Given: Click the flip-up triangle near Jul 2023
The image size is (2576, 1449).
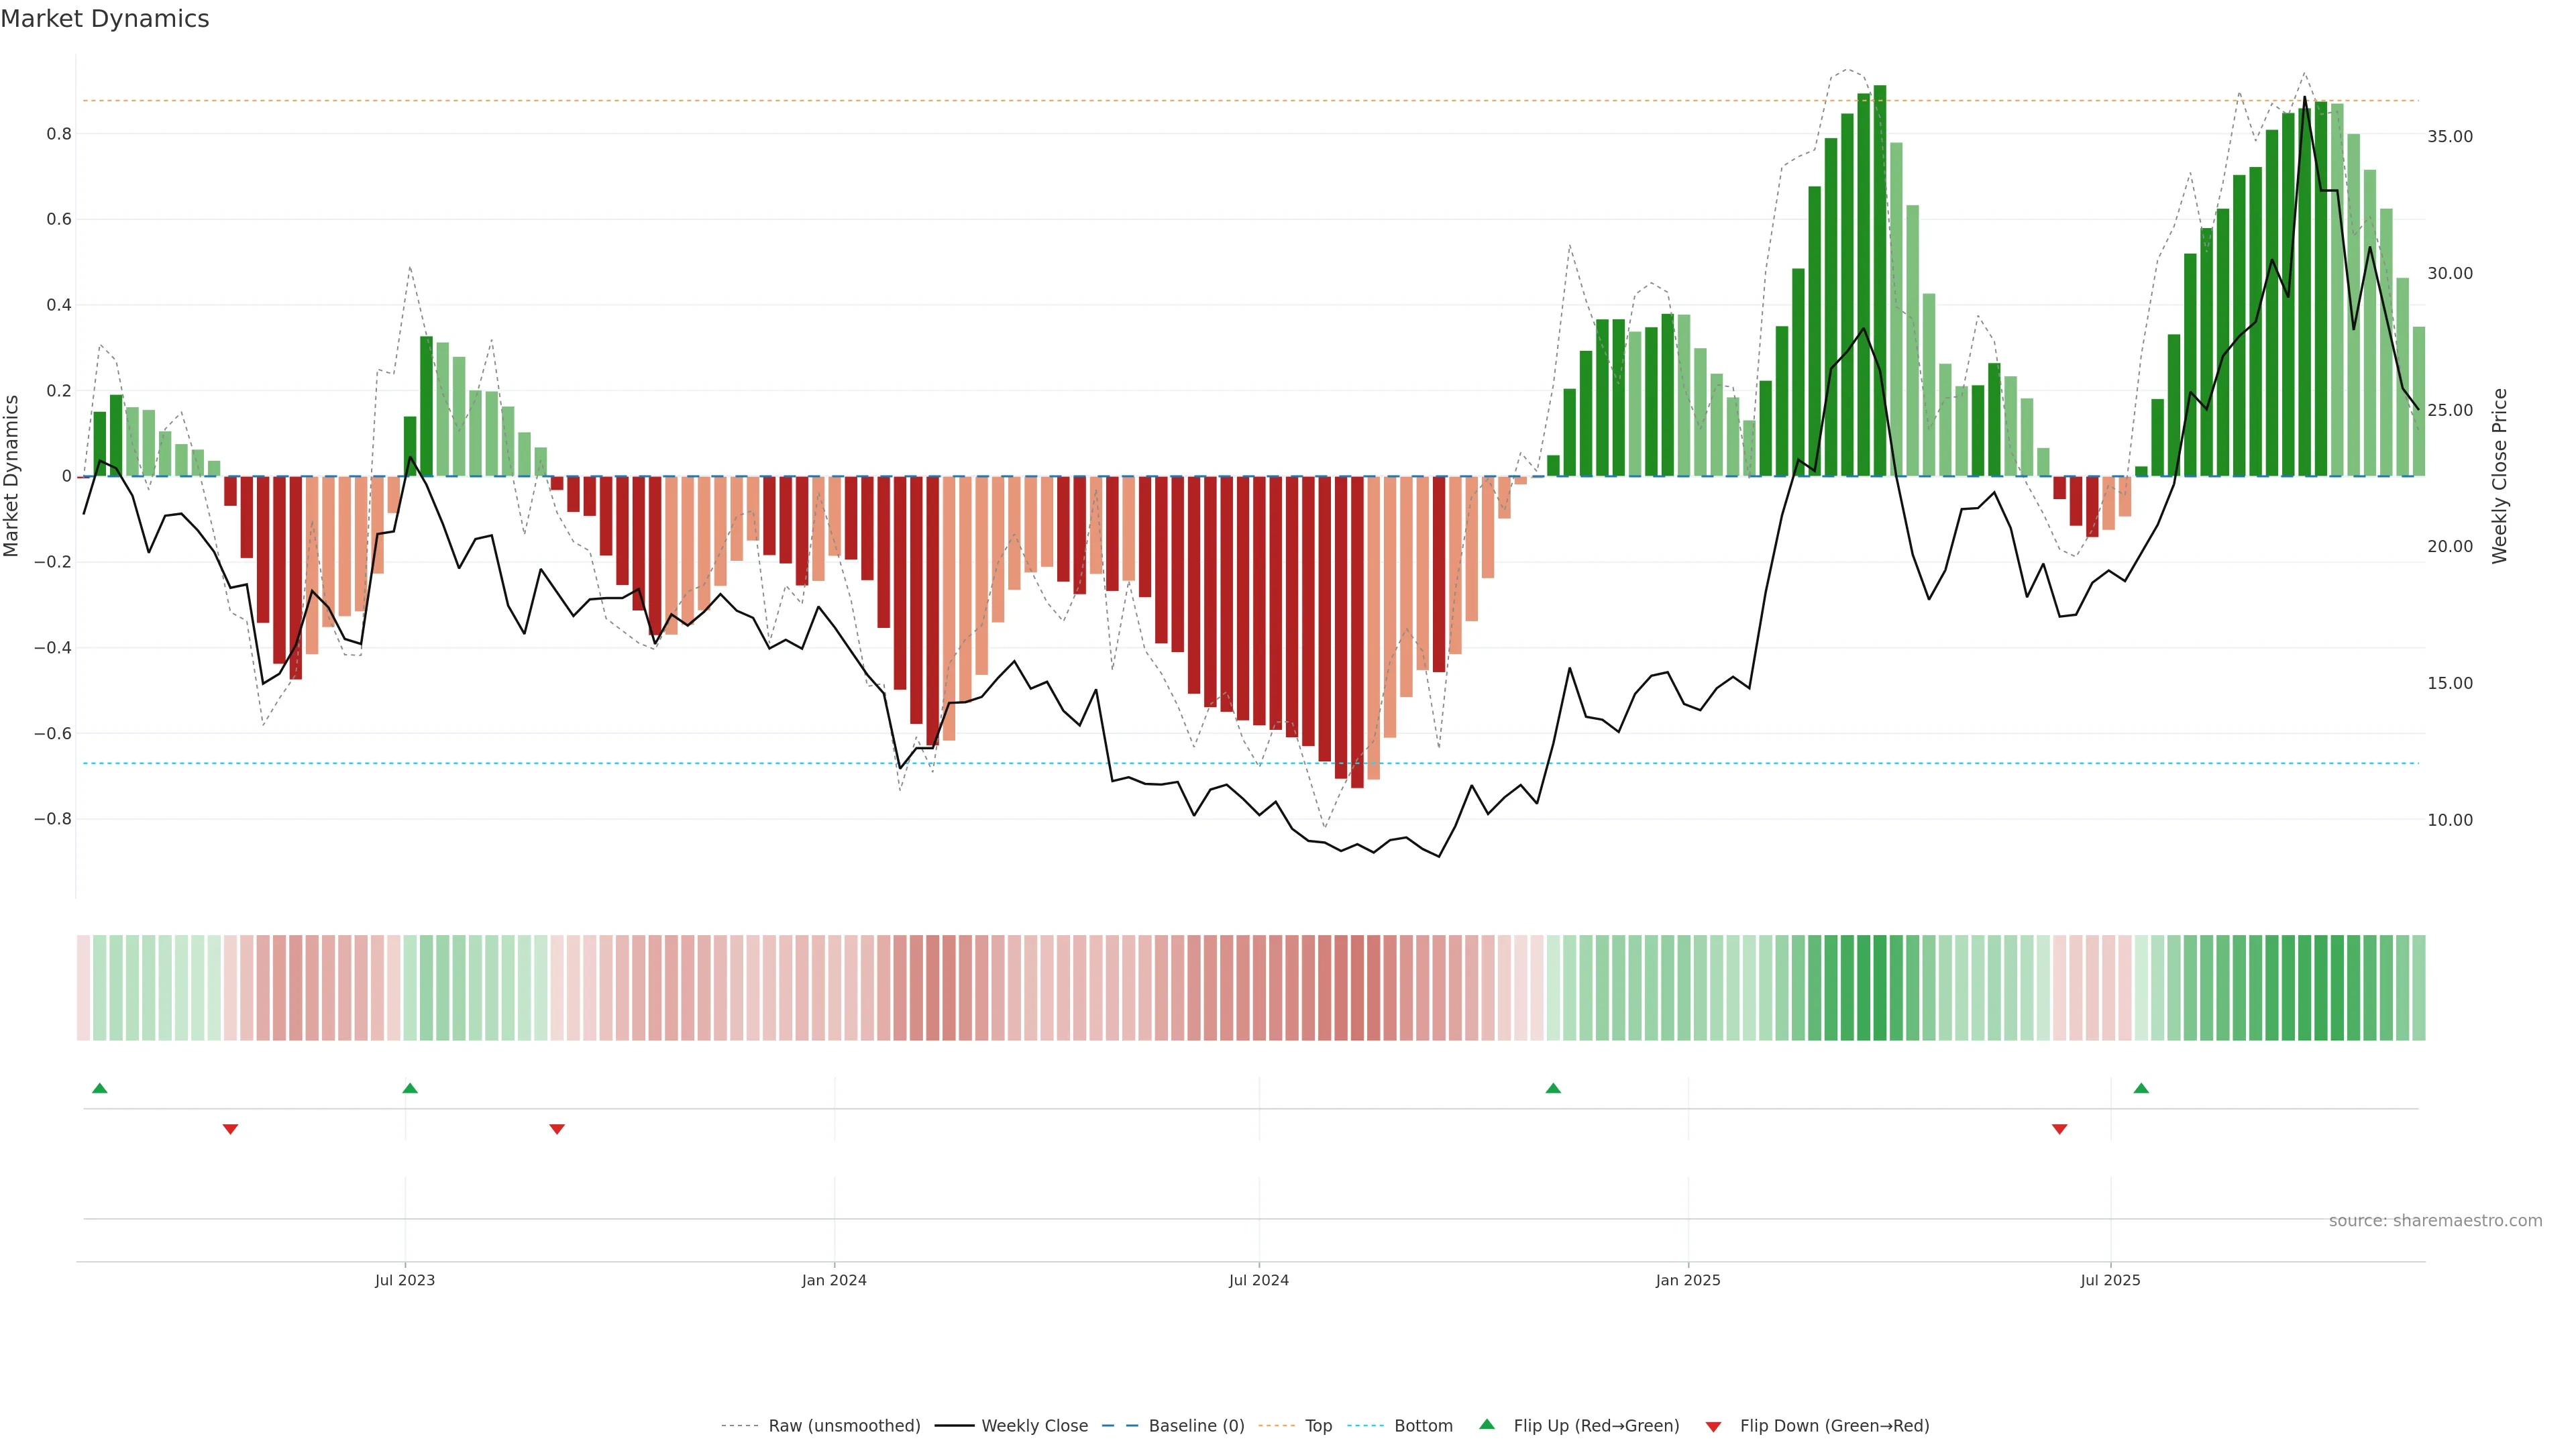Looking at the screenshot, I should (x=410, y=1088).
